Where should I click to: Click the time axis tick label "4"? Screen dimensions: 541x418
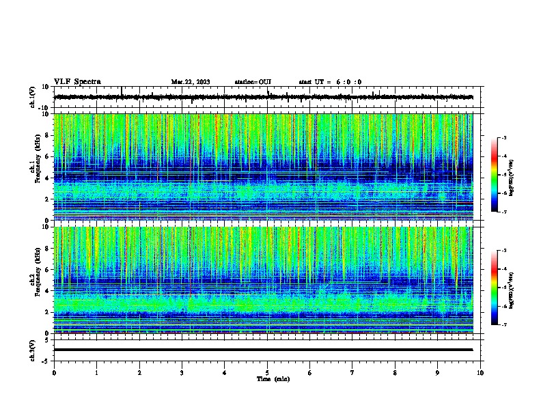(x=225, y=373)
